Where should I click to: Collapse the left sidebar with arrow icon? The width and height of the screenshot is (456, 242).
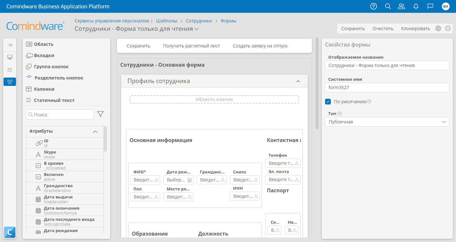coord(10,45)
